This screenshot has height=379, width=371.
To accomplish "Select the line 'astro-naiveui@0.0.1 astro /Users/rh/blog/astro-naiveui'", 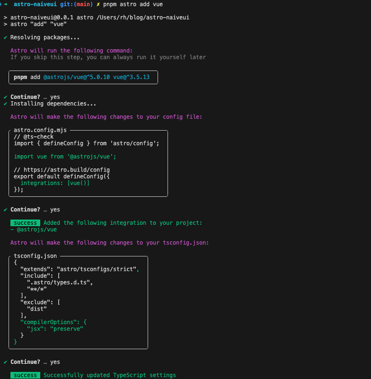I will 100,18.
